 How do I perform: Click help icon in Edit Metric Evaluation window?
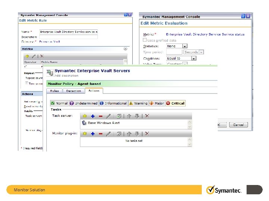(x=243, y=16)
